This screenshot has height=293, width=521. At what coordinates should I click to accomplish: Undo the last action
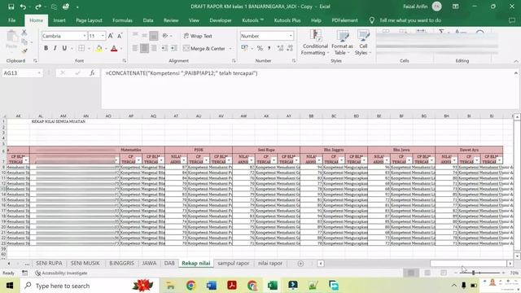pyautogui.click(x=23, y=7)
